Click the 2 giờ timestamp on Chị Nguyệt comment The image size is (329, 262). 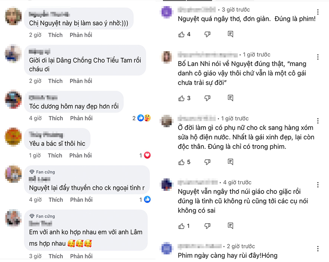point(35,35)
